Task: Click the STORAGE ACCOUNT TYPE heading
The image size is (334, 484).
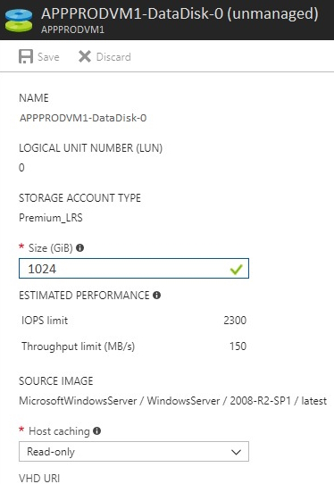Action: [x=80, y=198]
